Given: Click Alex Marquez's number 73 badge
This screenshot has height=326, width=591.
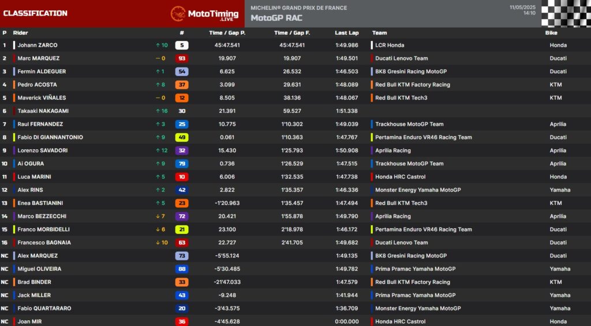Looking at the screenshot, I should (x=182, y=256).
